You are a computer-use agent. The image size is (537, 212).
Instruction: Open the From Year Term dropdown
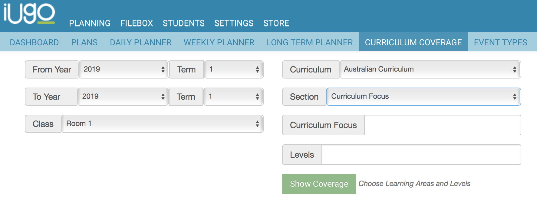tap(234, 69)
